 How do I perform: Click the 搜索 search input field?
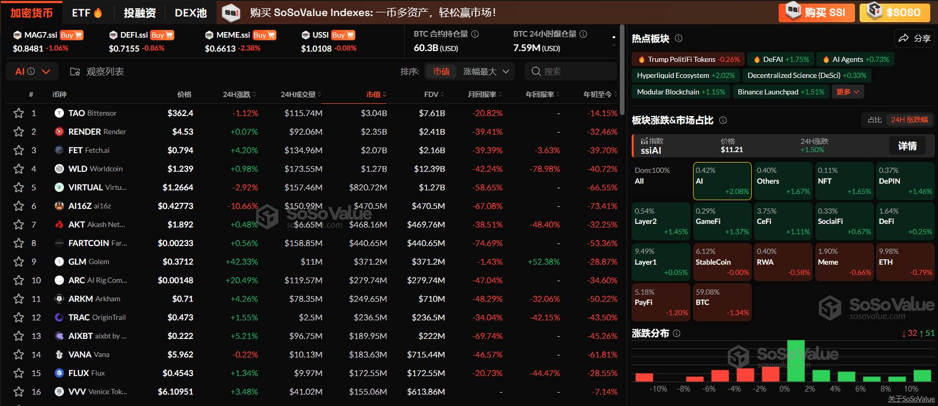(x=571, y=72)
